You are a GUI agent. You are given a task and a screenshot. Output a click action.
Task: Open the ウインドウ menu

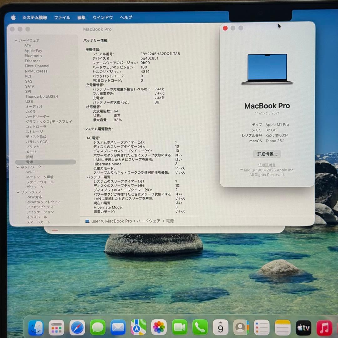pos(103,18)
